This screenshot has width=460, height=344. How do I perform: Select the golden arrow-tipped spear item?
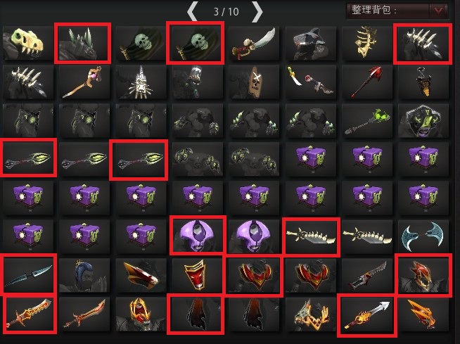click(366, 315)
